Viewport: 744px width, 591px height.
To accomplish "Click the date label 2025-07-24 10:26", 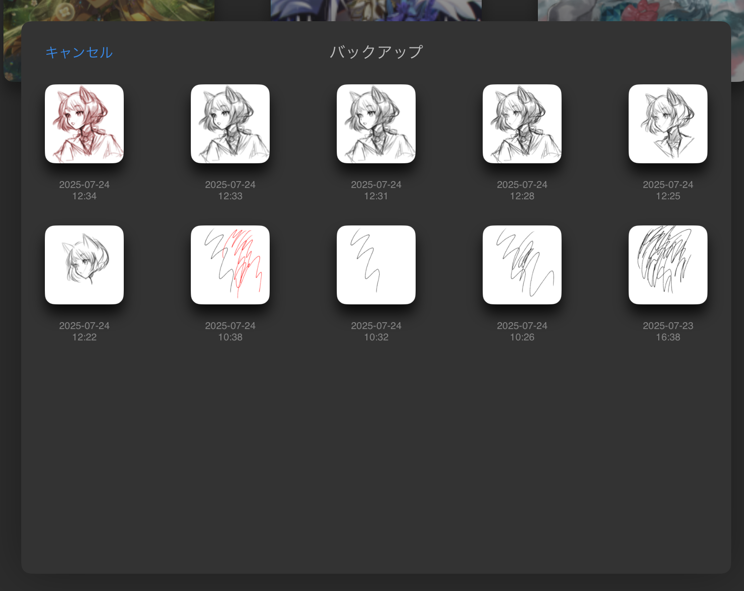I will pos(522,332).
